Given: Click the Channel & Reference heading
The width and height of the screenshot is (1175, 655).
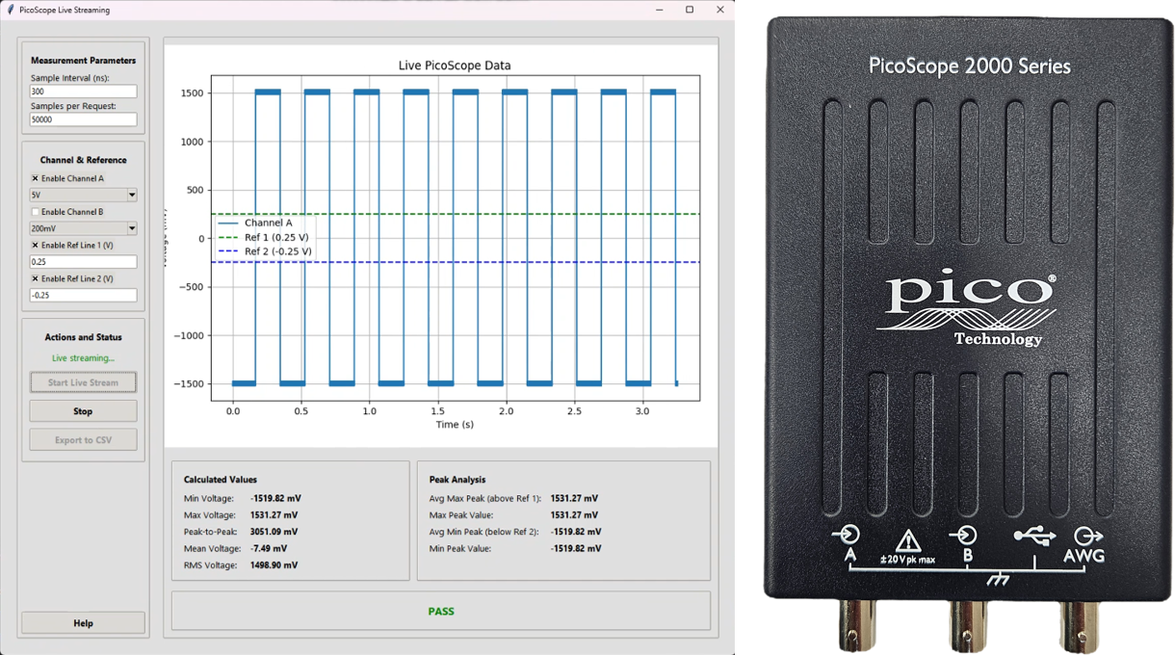Looking at the screenshot, I should point(83,160).
